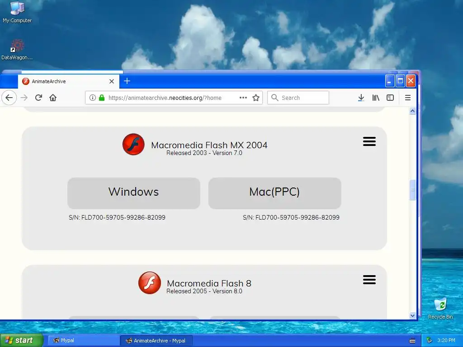Viewport: 463px width, 347px height.
Task: Click the page scrollbar down arrow
Action: pyautogui.click(x=412, y=315)
